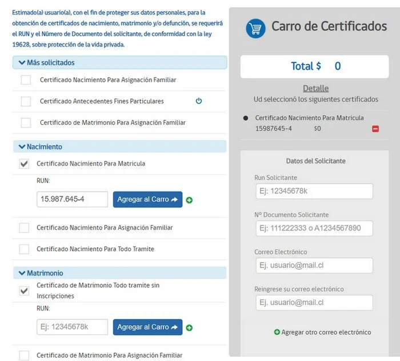Click the Run Solicitante input field
Image resolution: width=400 pixels, height=361 pixels.
[313, 191]
